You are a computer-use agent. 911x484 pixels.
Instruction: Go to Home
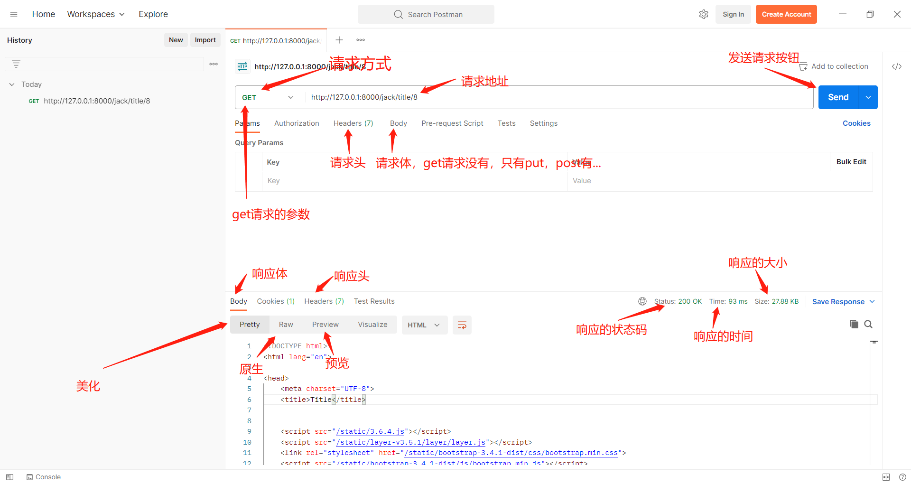coord(44,14)
